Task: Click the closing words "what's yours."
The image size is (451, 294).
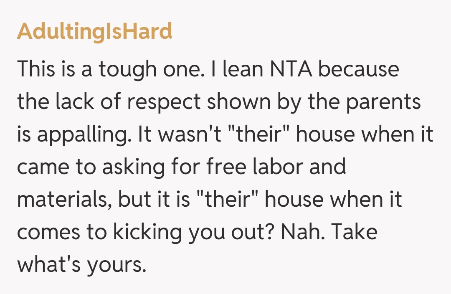Action: [82, 264]
